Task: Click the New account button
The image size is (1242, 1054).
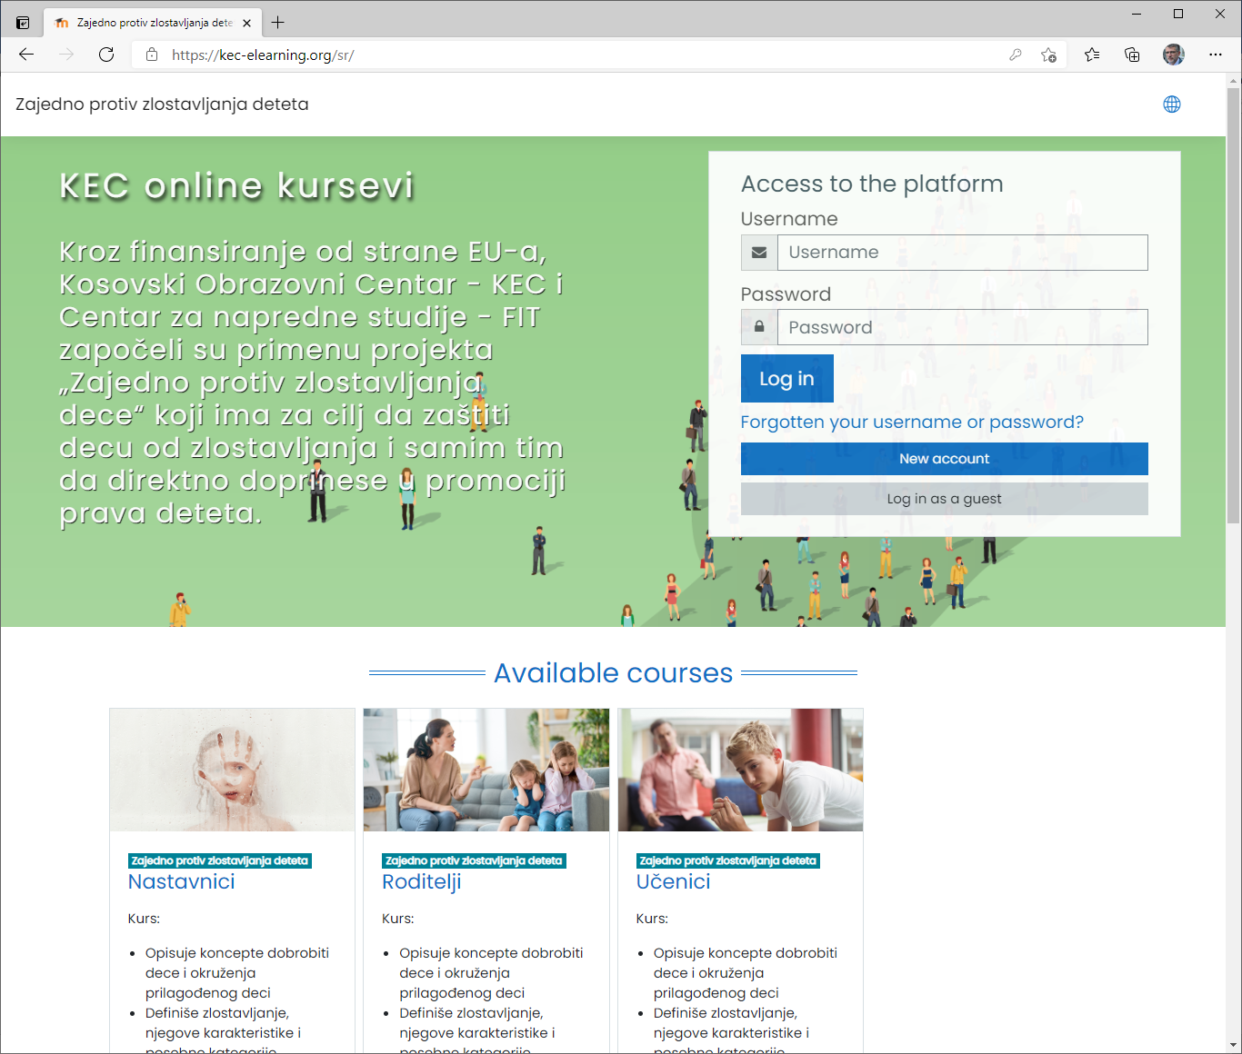Action: coord(944,459)
